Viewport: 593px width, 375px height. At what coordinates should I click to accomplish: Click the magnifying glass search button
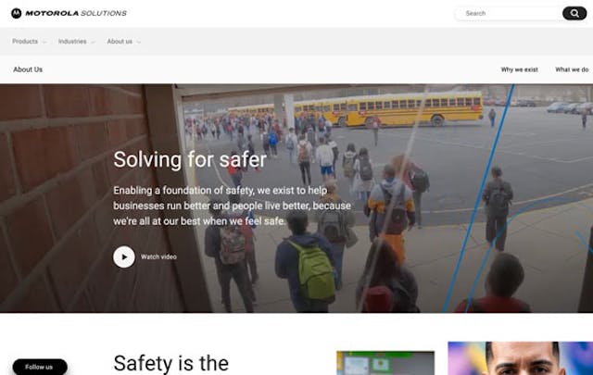tap(574, 13)
